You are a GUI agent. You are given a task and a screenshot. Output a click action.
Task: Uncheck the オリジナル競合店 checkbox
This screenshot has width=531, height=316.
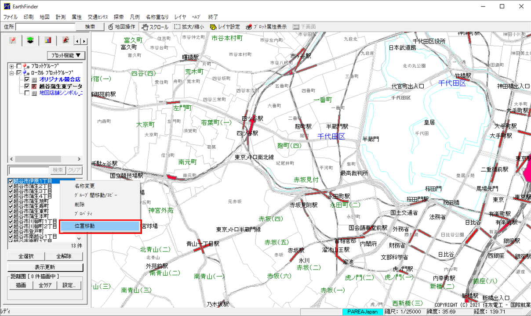27,80
